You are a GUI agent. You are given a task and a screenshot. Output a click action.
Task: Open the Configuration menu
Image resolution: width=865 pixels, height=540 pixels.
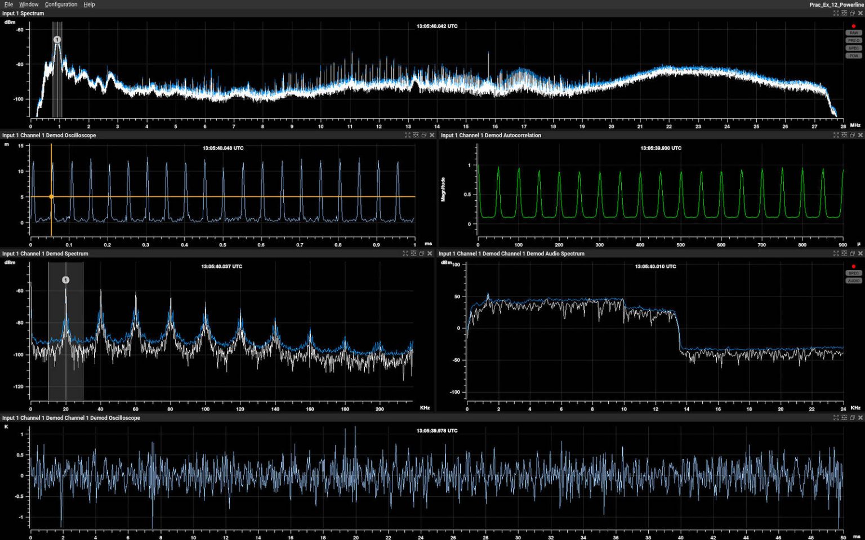click(60, 4)
